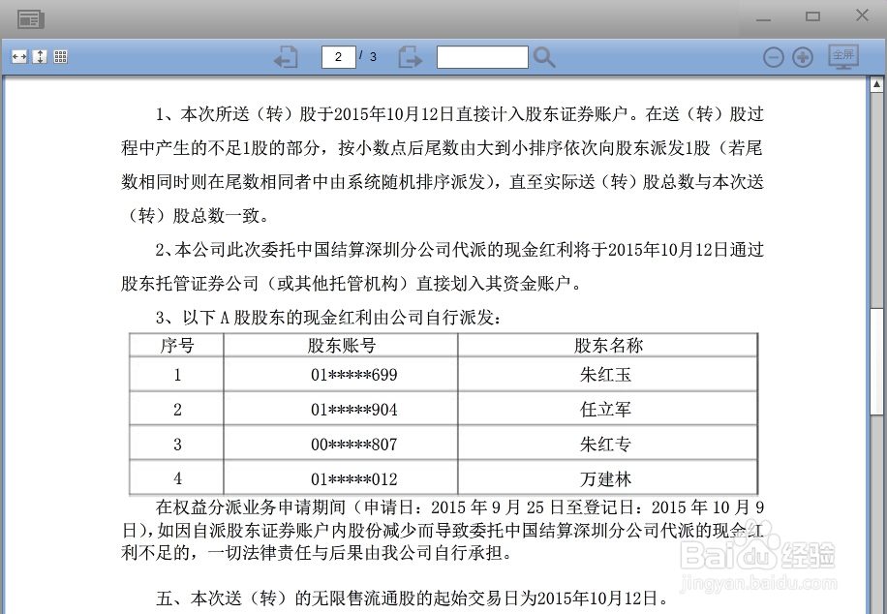Click shareholder name 朱红专
The width and height of the screenshot is (887, 614).
point(605,445)
